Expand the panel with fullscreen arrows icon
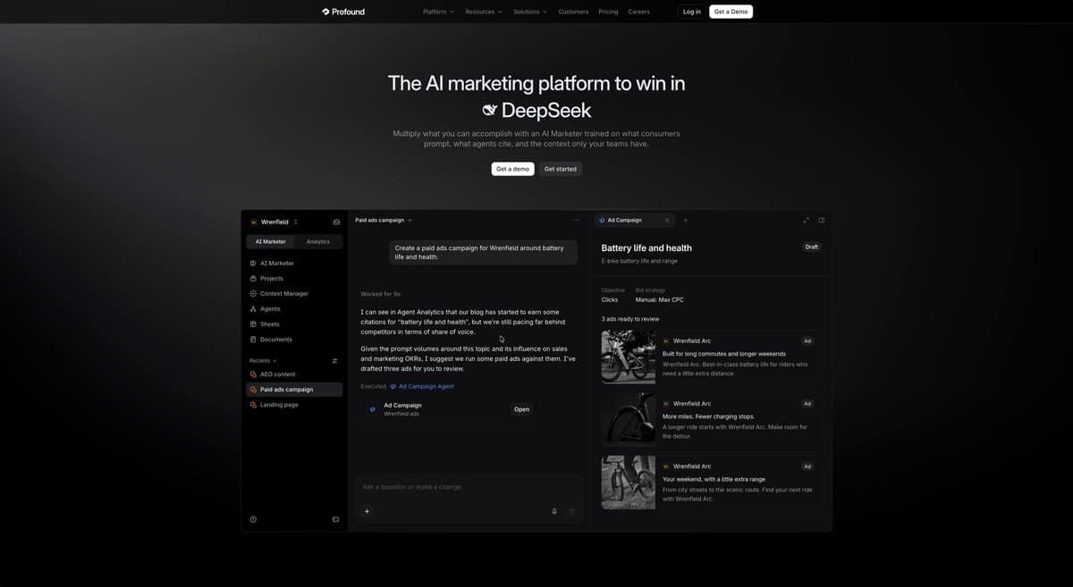The width and height of the screenshot is (1073, 587). [x=806, y=220]
